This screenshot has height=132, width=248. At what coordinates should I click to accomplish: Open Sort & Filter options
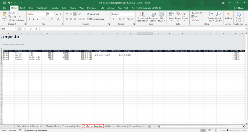211,17
